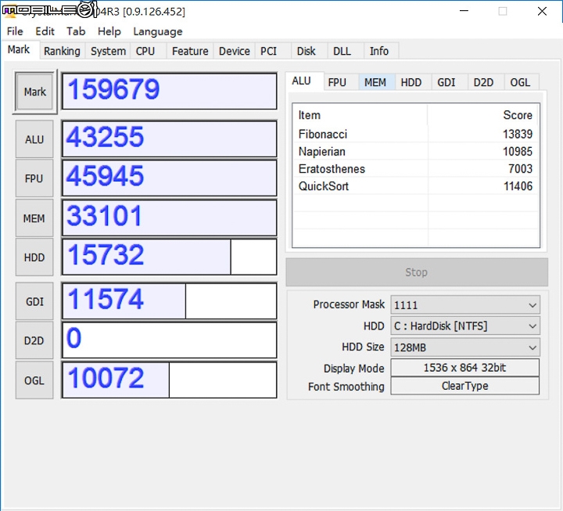Screen dimensions: 563x511
Task: Run the D2D benchmark button
Action: tap(34, 340)
